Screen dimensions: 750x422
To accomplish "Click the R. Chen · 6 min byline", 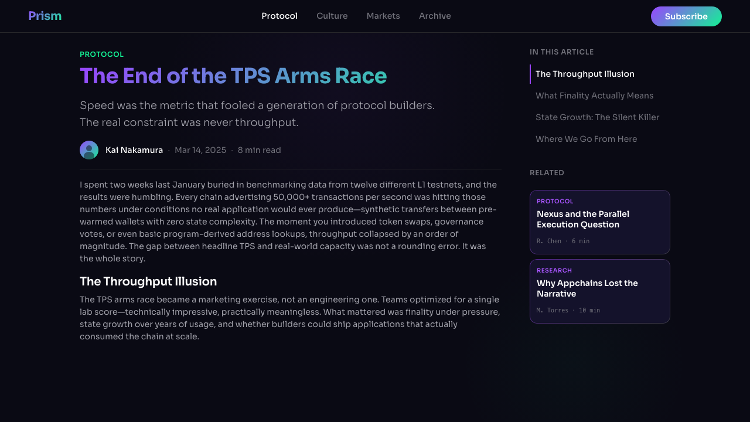I will [563, 241].
